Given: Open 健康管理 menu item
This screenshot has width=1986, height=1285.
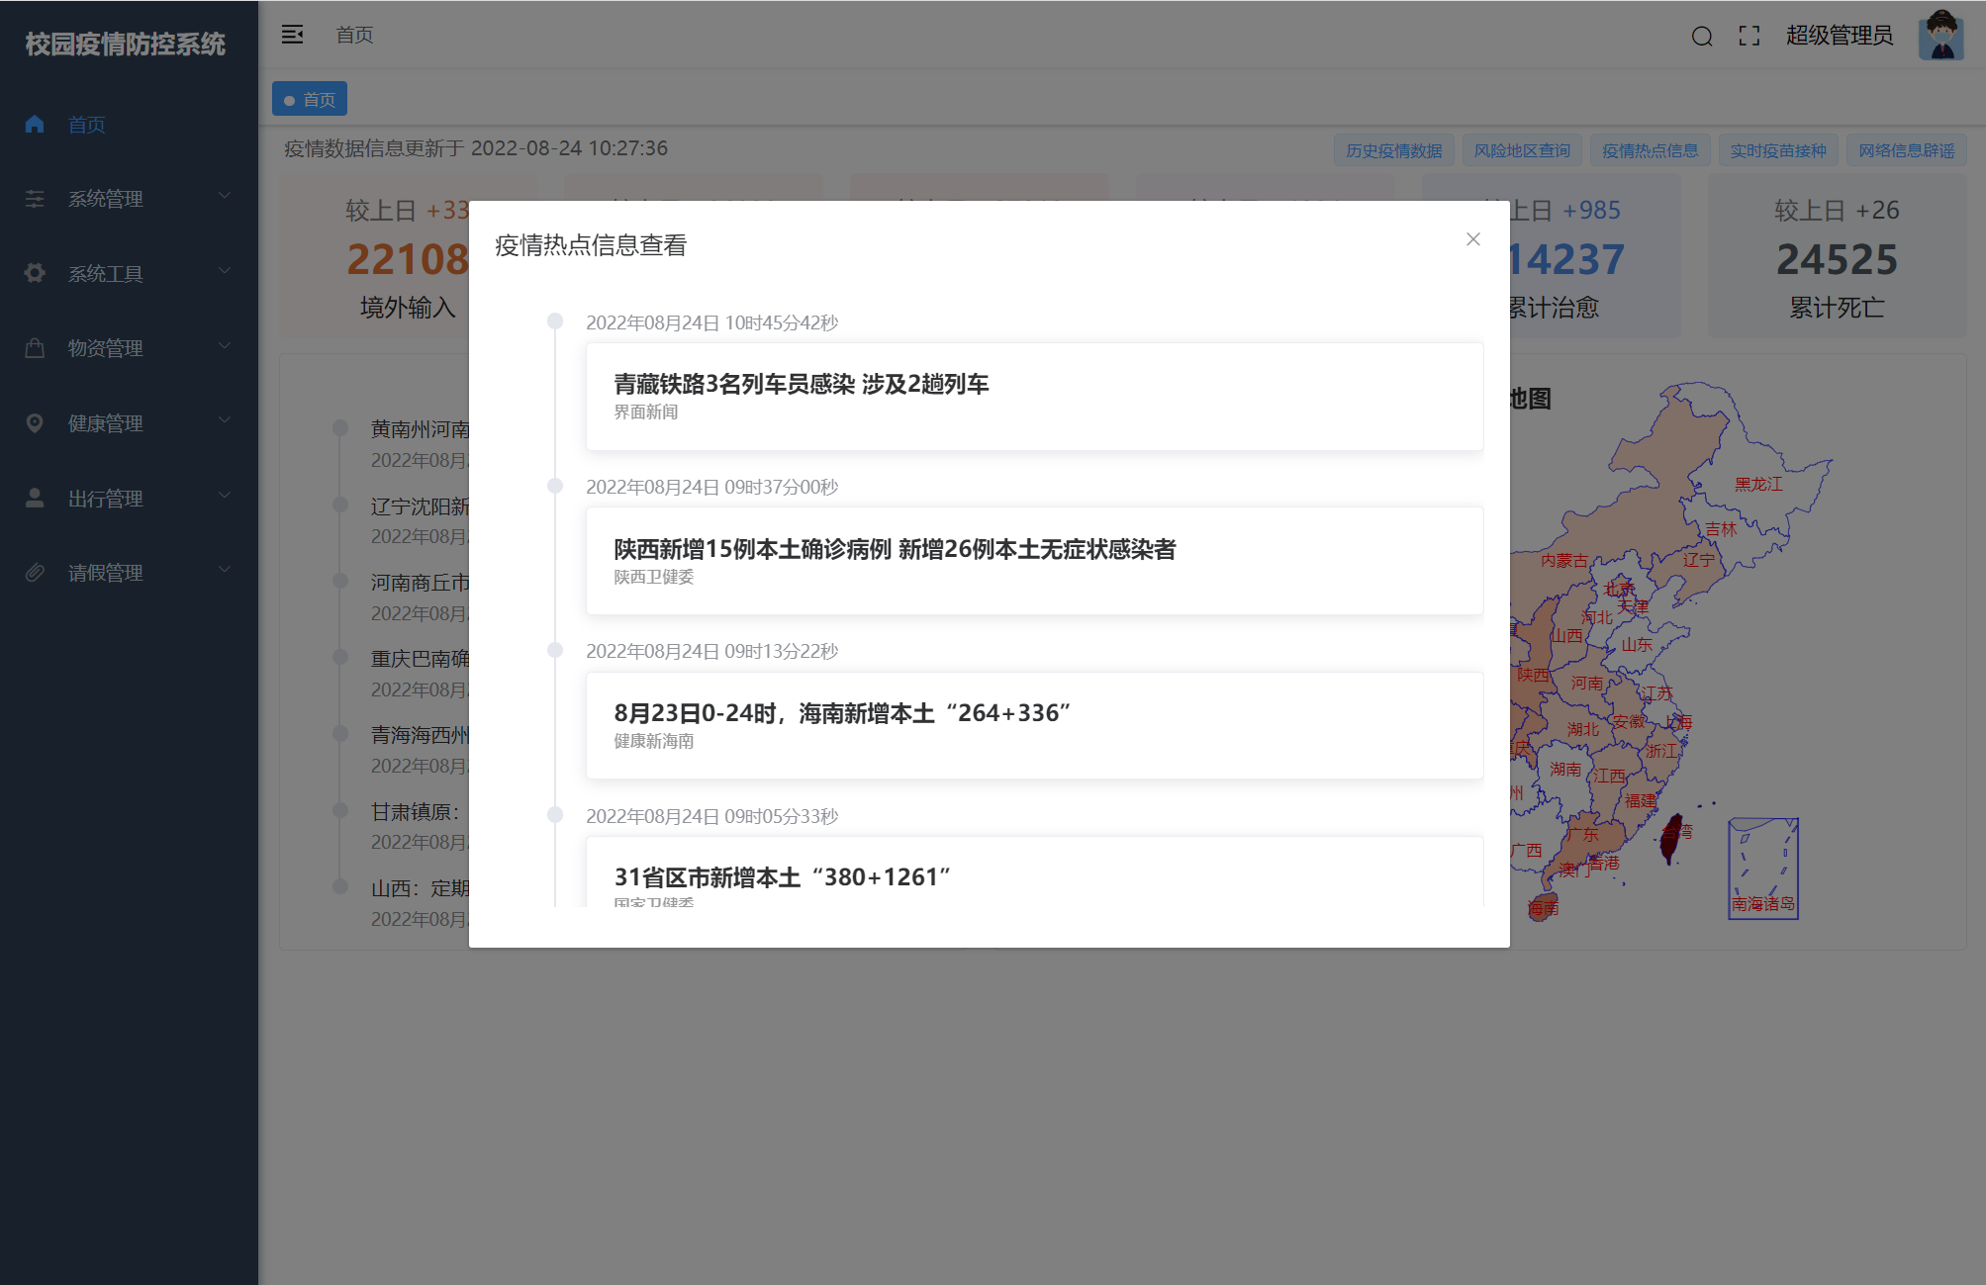Looking at the screenshot, I should [106, 423].
